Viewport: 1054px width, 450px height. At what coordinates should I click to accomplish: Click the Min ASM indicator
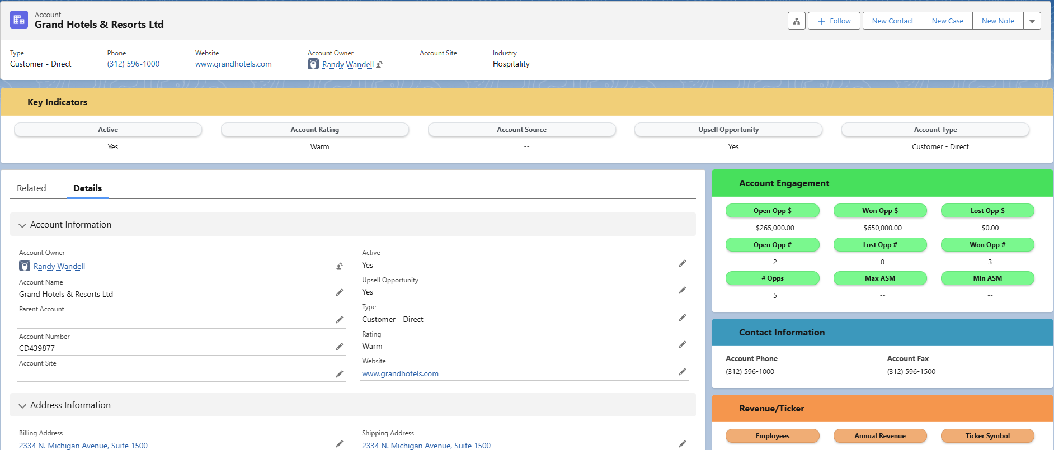[x=987, y=278]
